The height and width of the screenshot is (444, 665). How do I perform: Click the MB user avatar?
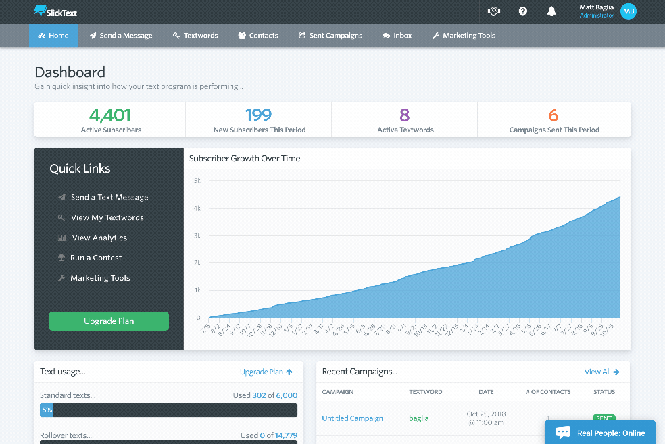click(x=628, y=11)
